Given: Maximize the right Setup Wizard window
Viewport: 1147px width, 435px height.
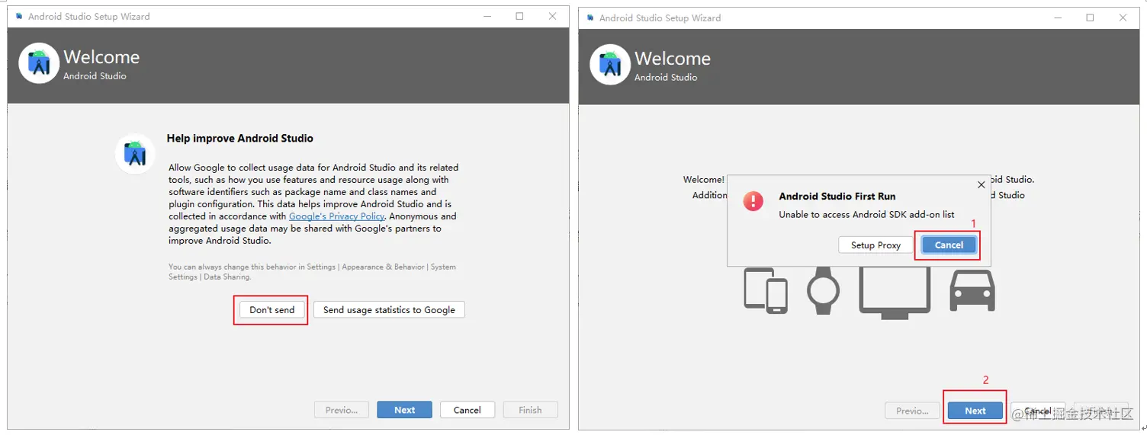Looking at the screenshot, I should click(x=1091, y=18).
